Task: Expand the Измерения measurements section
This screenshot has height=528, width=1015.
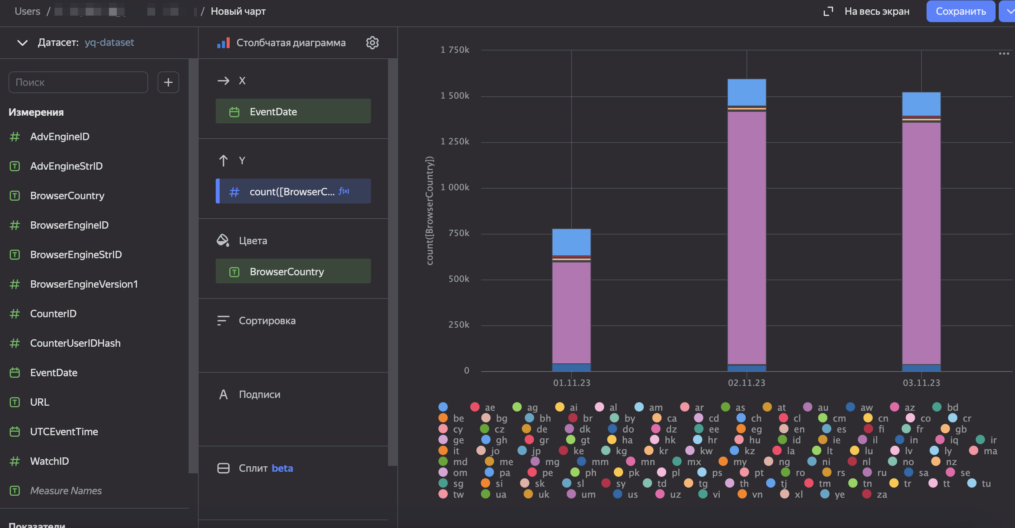Action: (x=36, y=111)
